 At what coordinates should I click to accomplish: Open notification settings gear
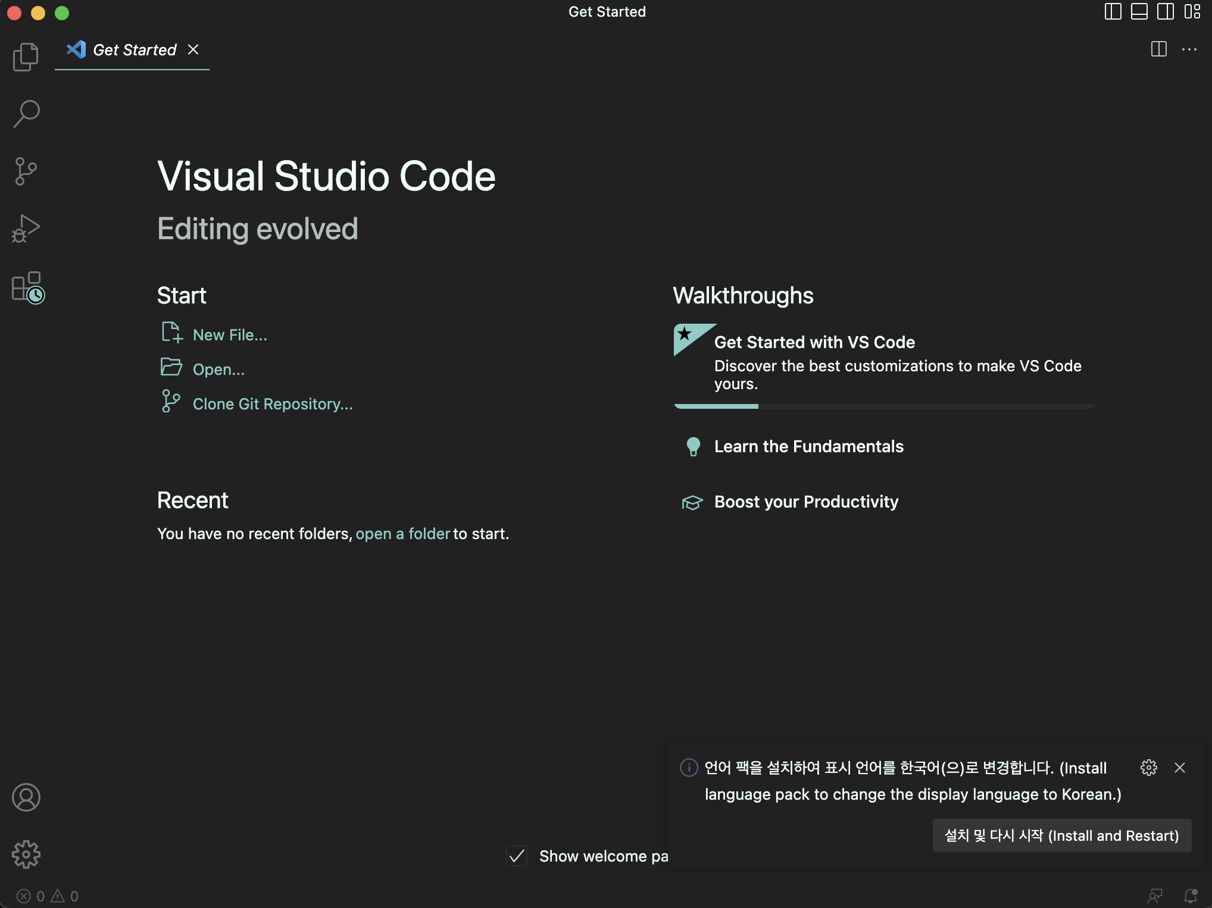1149,768
